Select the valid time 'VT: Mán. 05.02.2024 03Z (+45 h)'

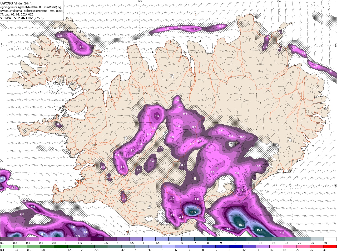click(22, 18)
